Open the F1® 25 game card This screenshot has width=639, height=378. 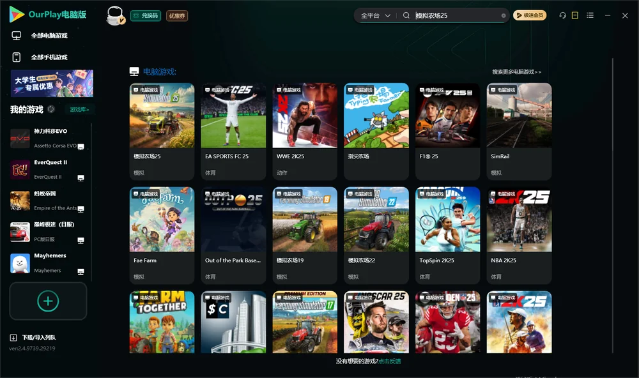(x=448, y=131)
